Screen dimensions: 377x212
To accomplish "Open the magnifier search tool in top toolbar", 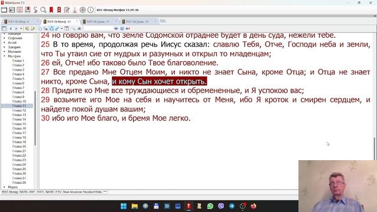I will [43, 10].
